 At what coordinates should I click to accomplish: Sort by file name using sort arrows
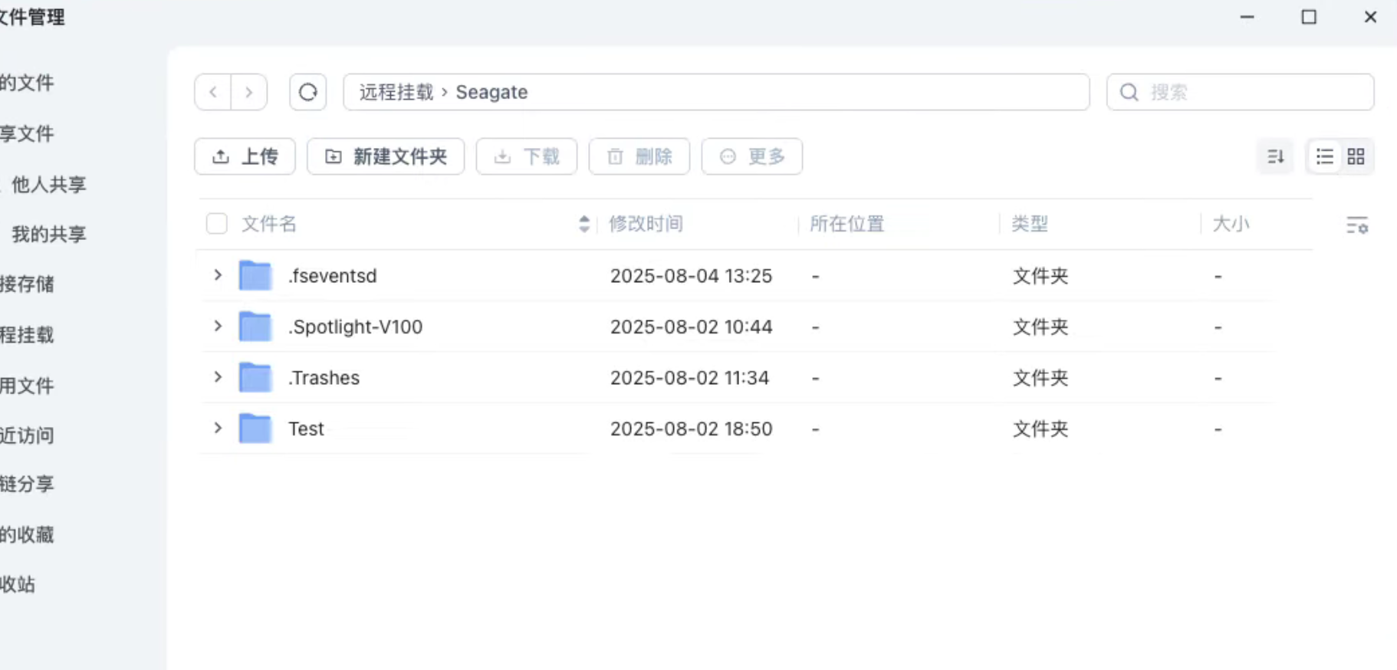pos(584,224)
